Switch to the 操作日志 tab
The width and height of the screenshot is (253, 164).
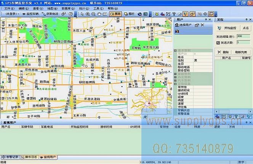tap(29, 157)
